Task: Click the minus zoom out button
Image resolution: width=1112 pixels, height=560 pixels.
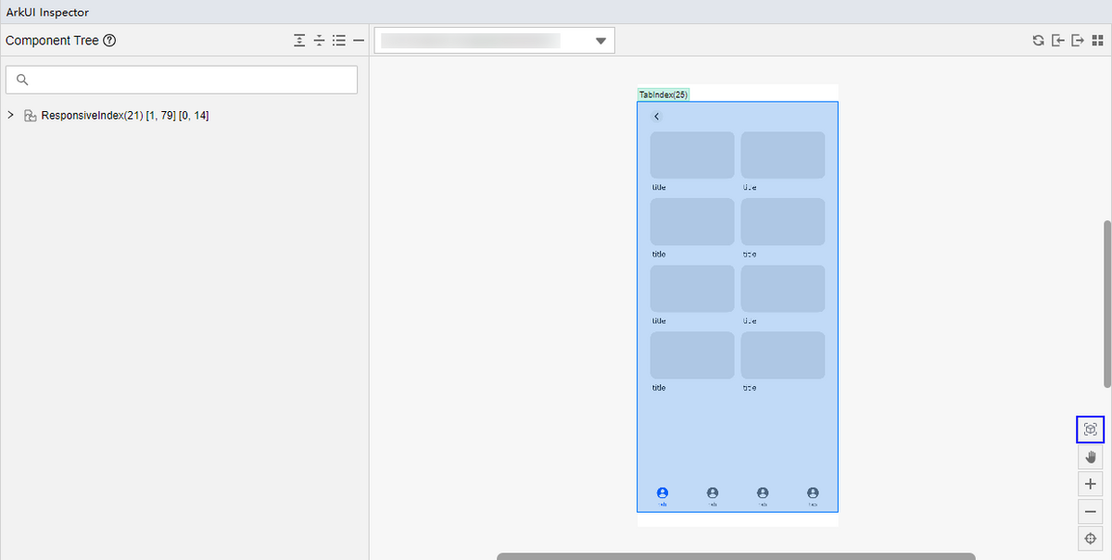Action: (1090, 511)
